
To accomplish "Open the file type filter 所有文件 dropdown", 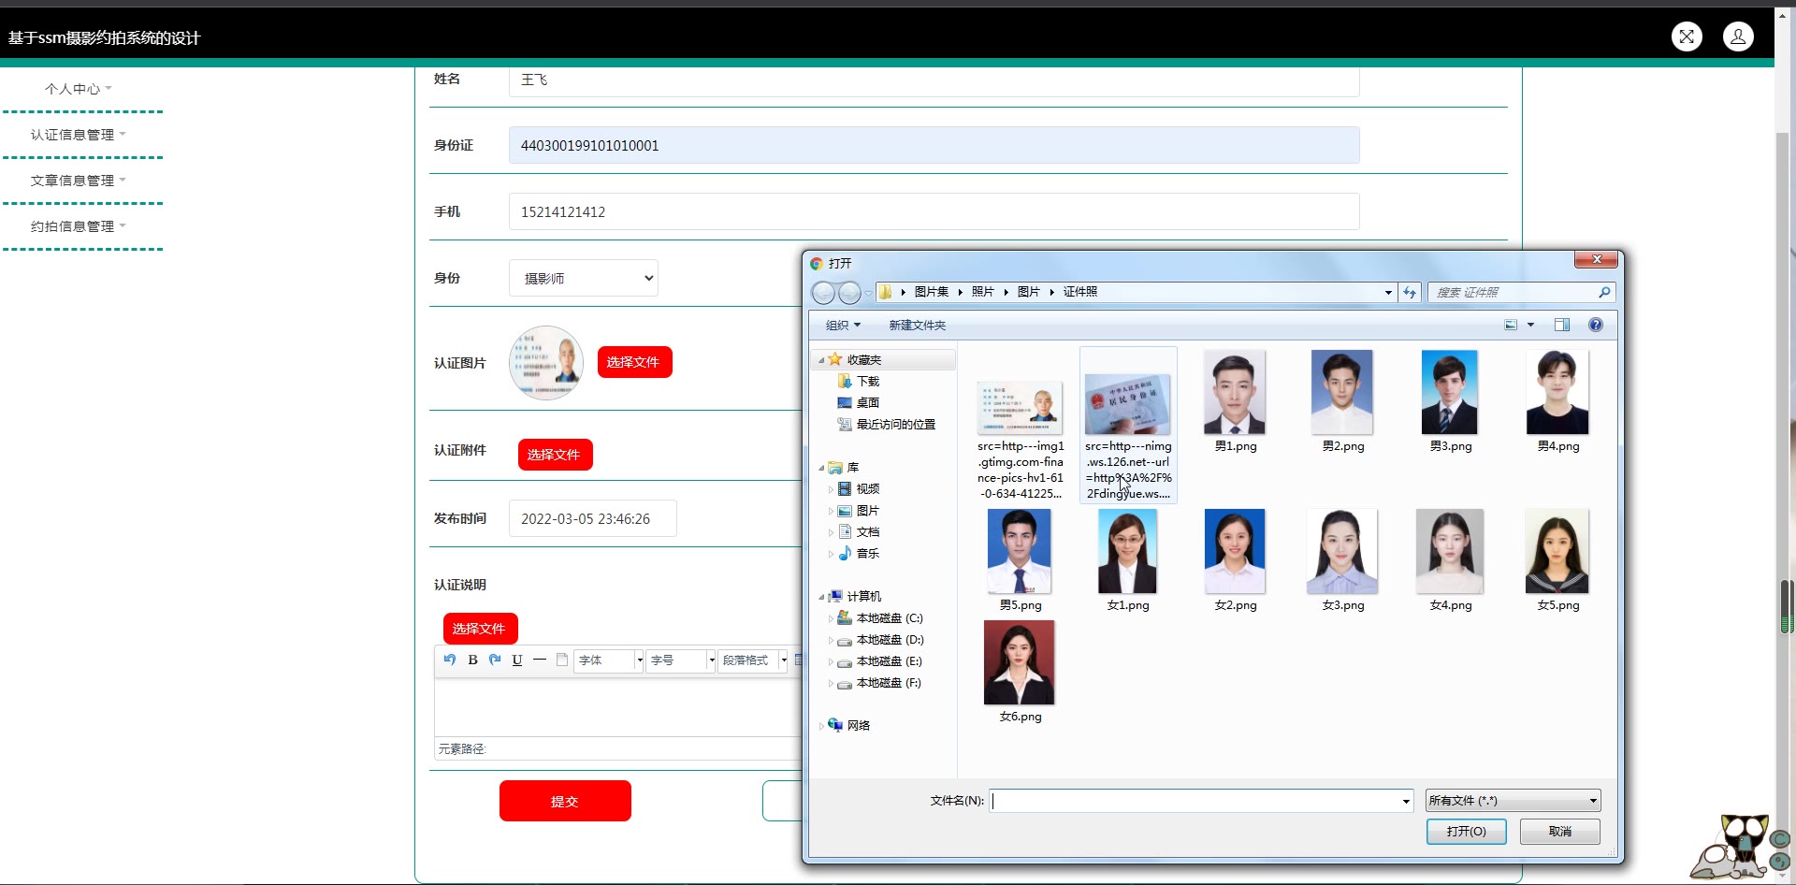I will point(1514,800).
